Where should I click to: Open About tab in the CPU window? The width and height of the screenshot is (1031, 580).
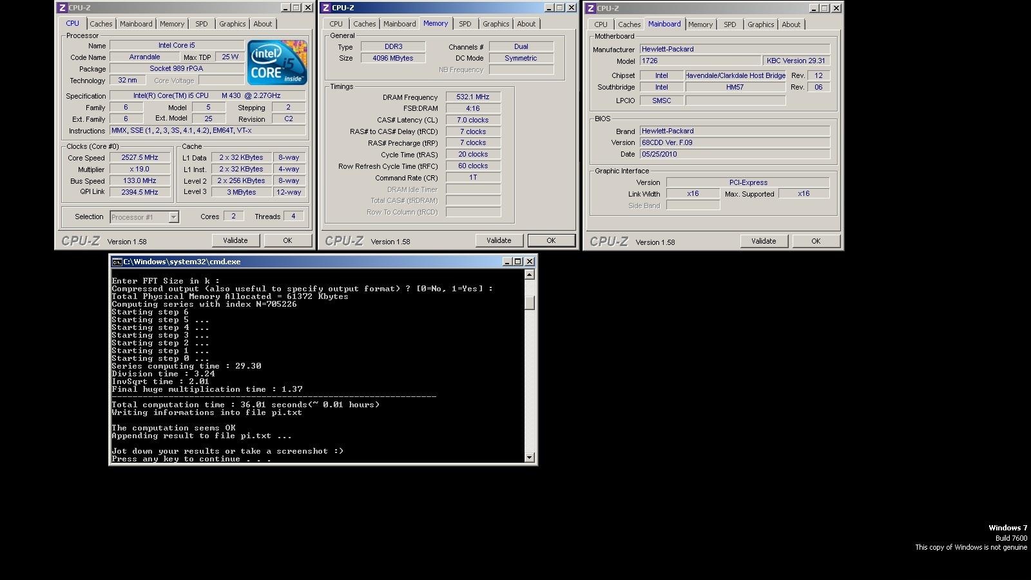point(262,24)
